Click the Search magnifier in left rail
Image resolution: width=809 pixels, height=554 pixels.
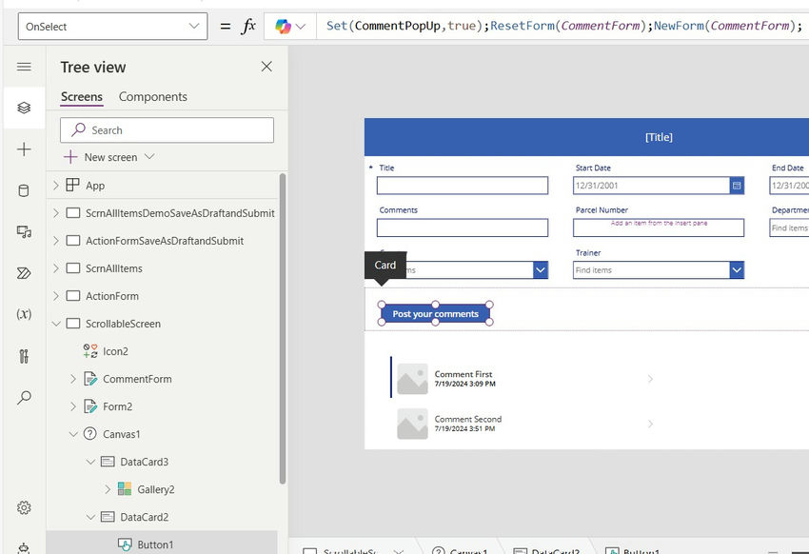pos(24,397)
